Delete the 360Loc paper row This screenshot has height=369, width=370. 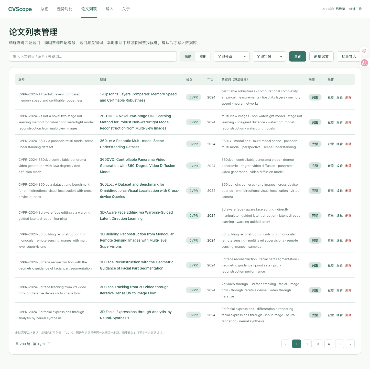point(348,191)
